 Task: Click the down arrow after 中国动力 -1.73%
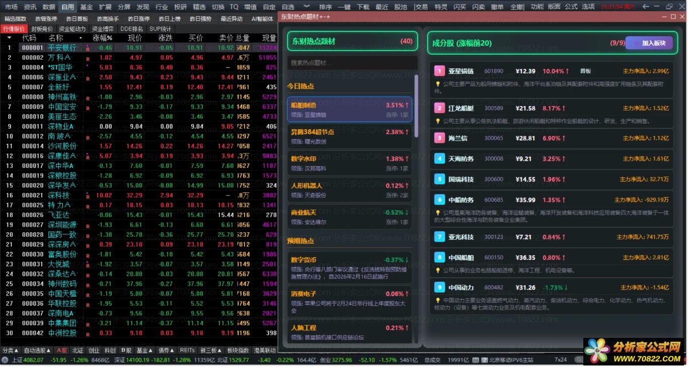(x=566, y=288)
